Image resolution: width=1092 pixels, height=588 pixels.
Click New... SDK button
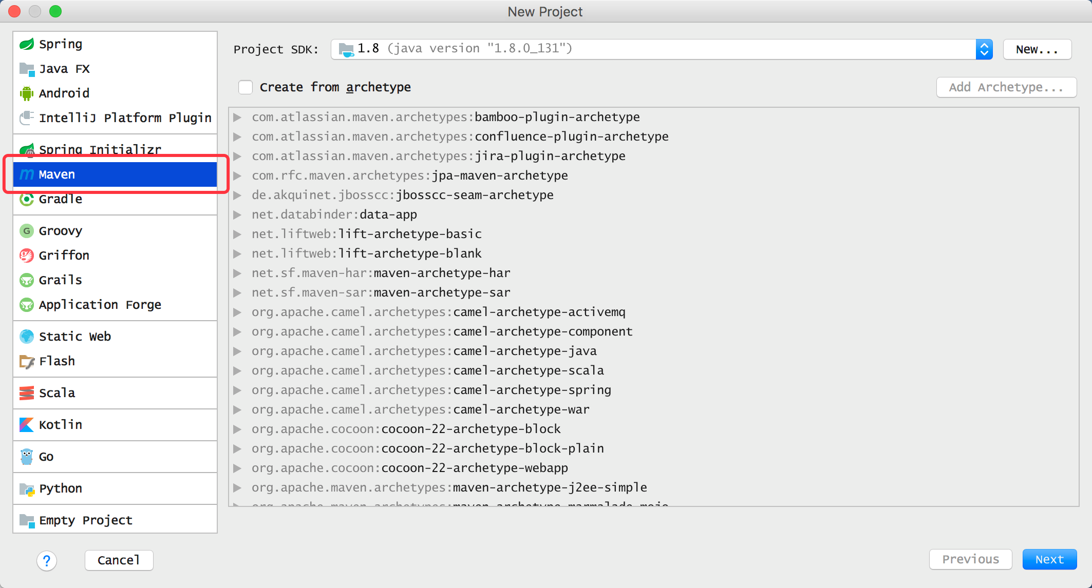1037,49
